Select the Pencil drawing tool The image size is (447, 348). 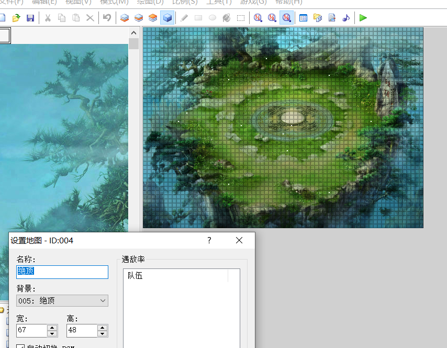[x=184, y=18]
